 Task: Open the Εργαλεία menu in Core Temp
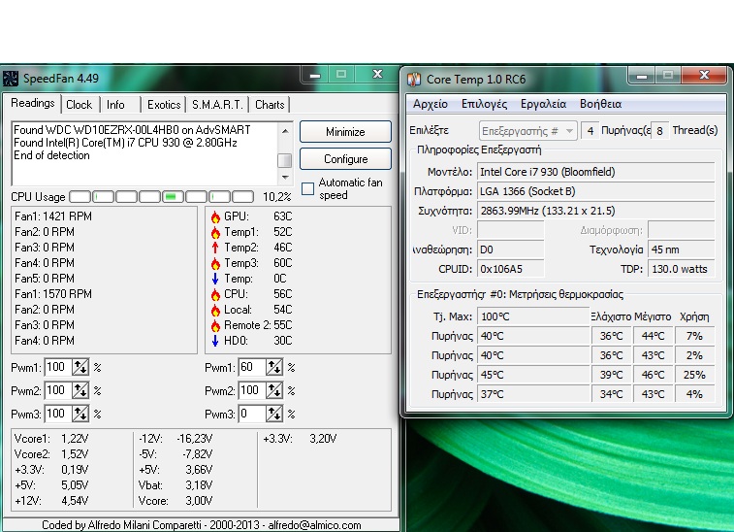(x=544, y=104)
